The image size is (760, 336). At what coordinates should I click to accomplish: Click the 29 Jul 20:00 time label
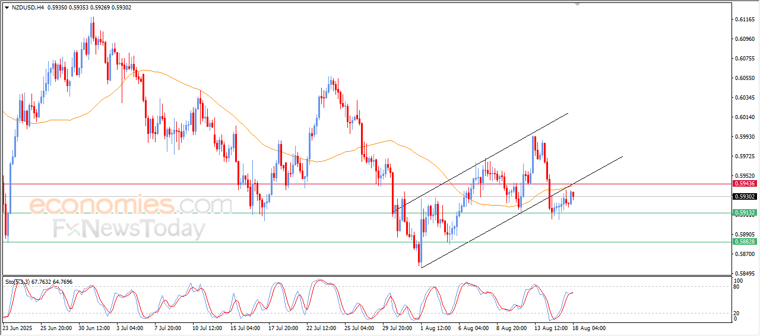pos(397,327)
